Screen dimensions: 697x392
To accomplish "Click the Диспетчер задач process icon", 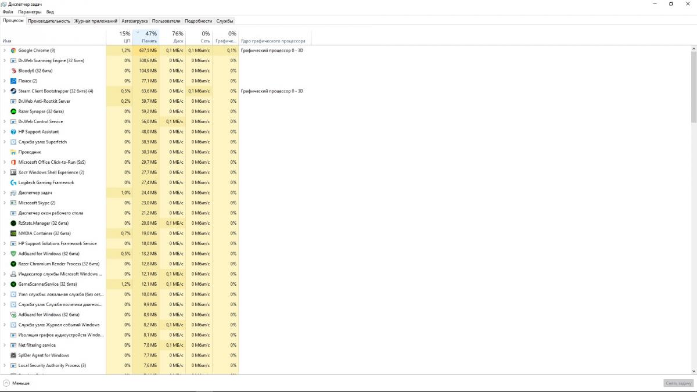I will (13, 193).
